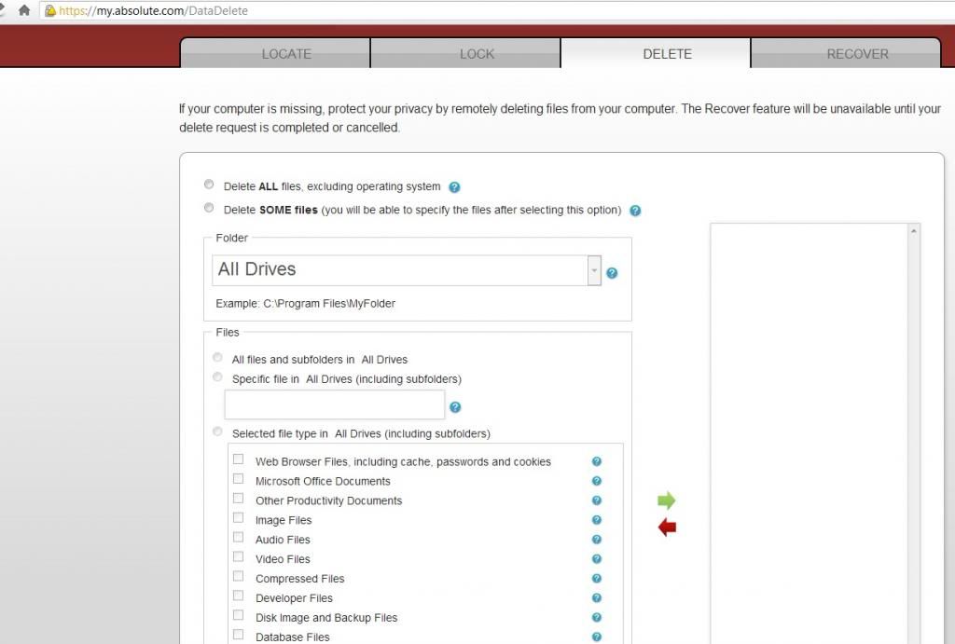Image resolution: width=955 pixels, height=644 pixels.
Task: Check the Microsoft Office Documents checkbox
Action: 239,479
